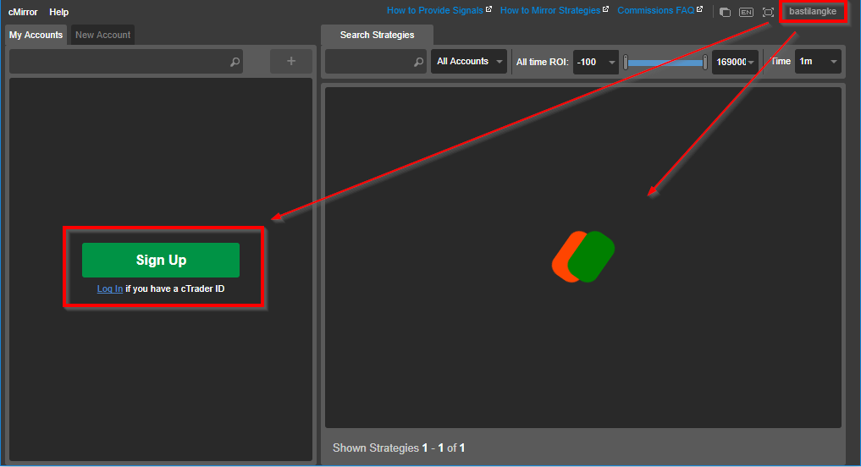This screenshot has width=861, height=467.
Task: Toggle fullscreen mode icon
Action: 768,12
